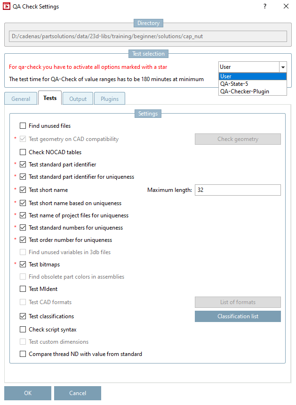Select User in the test selection dropdown
This screenshot has width=296, height=405.
pyautogui.click(x=226, y=76)
